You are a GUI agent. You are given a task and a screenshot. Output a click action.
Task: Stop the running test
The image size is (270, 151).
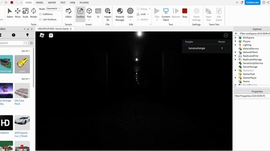tap(185, 13)
